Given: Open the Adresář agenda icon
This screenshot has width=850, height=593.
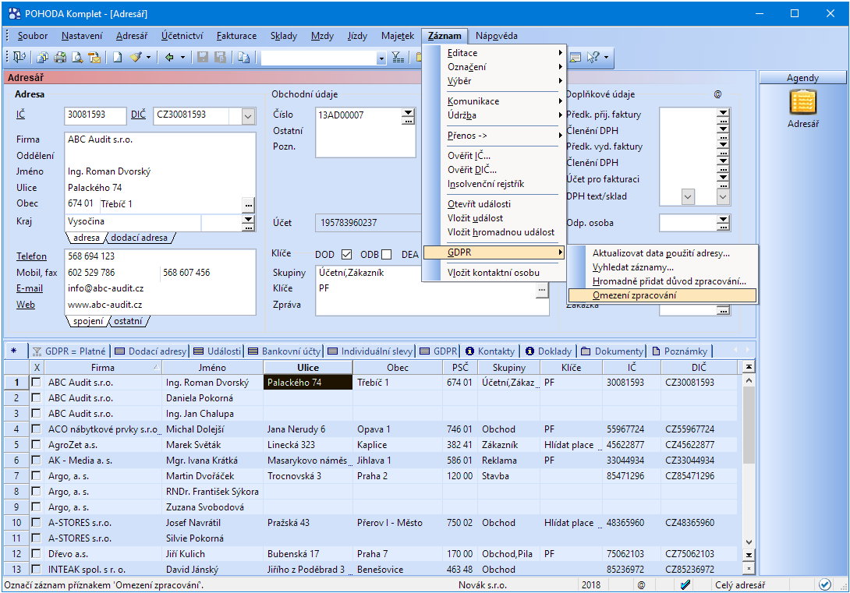Looking at the screenshot, I should (802, 103).
